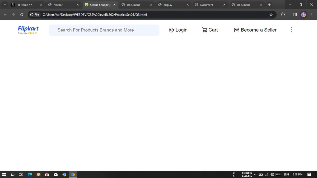317x178 pixels.
Task: Open the Extensions puzzle icon
Action: tap(283, 15)
